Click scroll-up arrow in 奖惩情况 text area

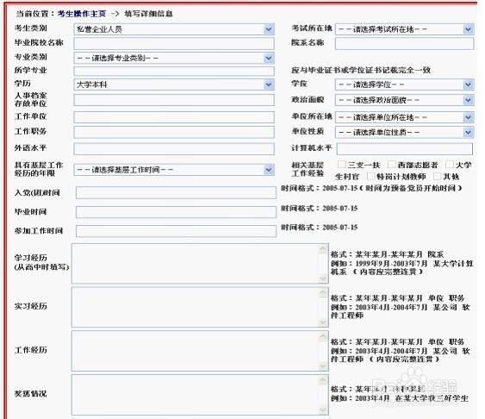323,380
